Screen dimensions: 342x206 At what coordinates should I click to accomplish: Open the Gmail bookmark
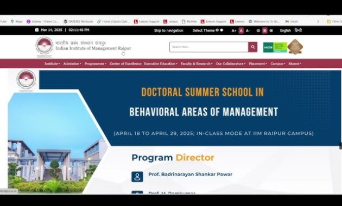(x=292, y=22)
